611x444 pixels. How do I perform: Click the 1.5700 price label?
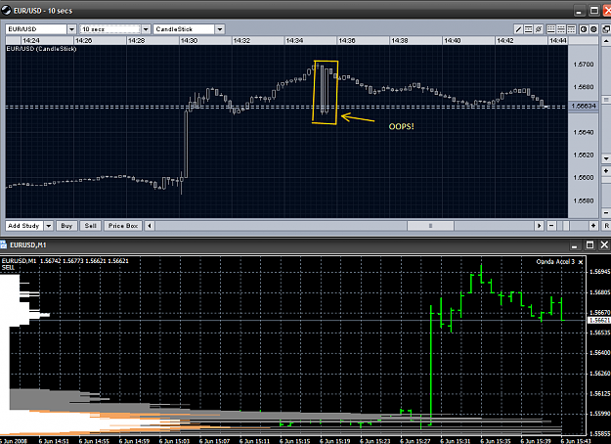[x=584, y=65]
